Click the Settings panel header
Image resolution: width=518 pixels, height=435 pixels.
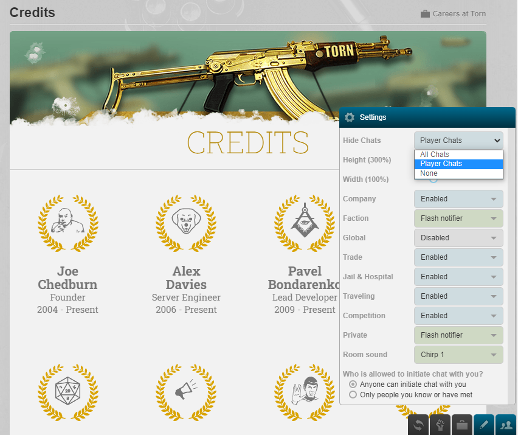(427, 117)
